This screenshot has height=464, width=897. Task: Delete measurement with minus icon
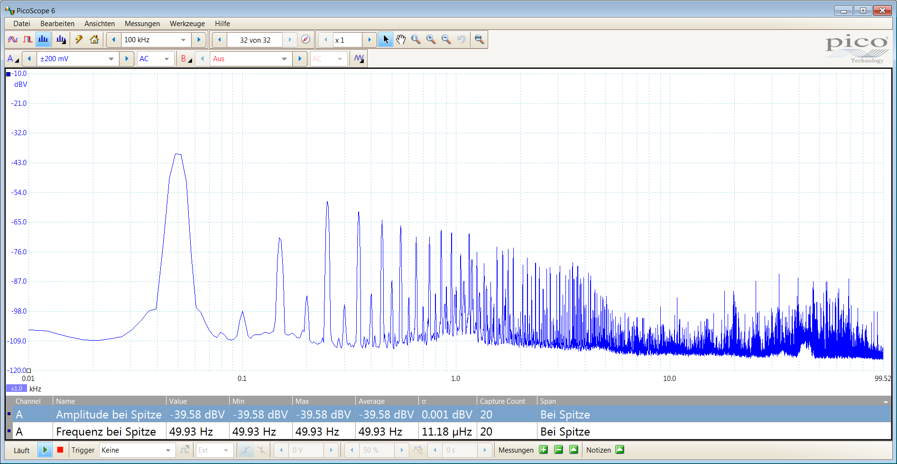[x=559, y=450]
